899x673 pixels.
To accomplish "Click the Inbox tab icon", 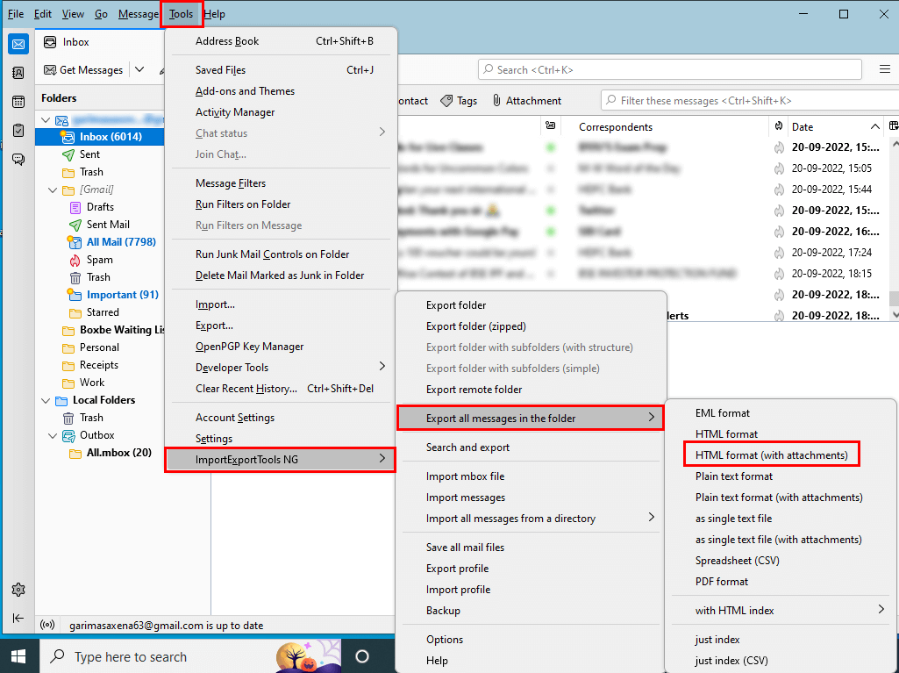I will (x=51, y=42).
